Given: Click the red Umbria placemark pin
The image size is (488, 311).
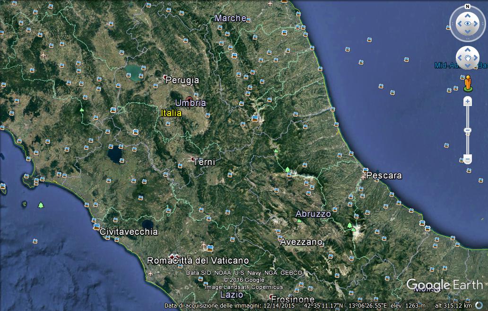Looking at the screenshot, I should click(190, 100).
